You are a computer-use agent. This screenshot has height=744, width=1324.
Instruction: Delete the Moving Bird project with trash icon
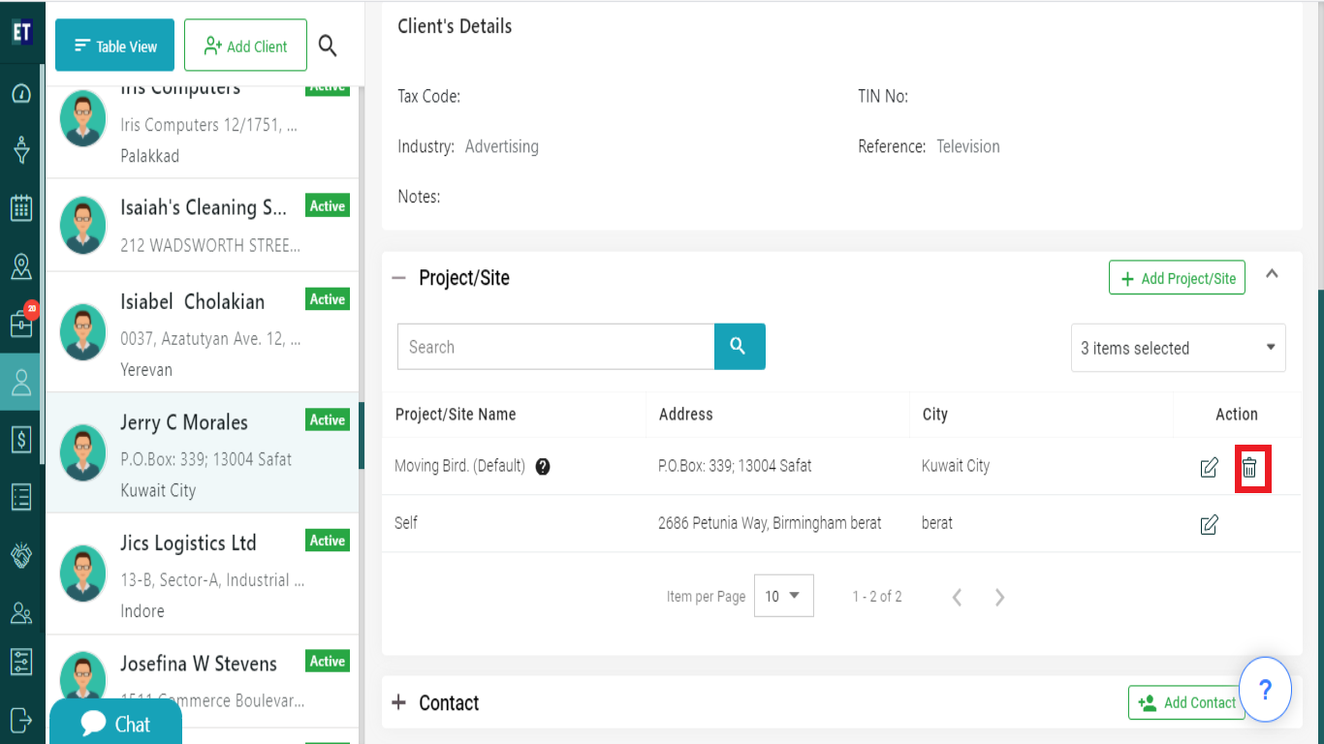(x=1250, y=468)
